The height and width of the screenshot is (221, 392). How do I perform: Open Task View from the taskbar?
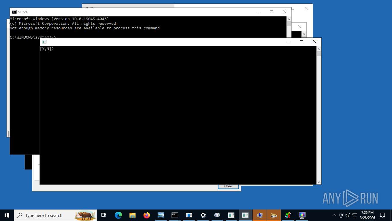click(104, 215)
